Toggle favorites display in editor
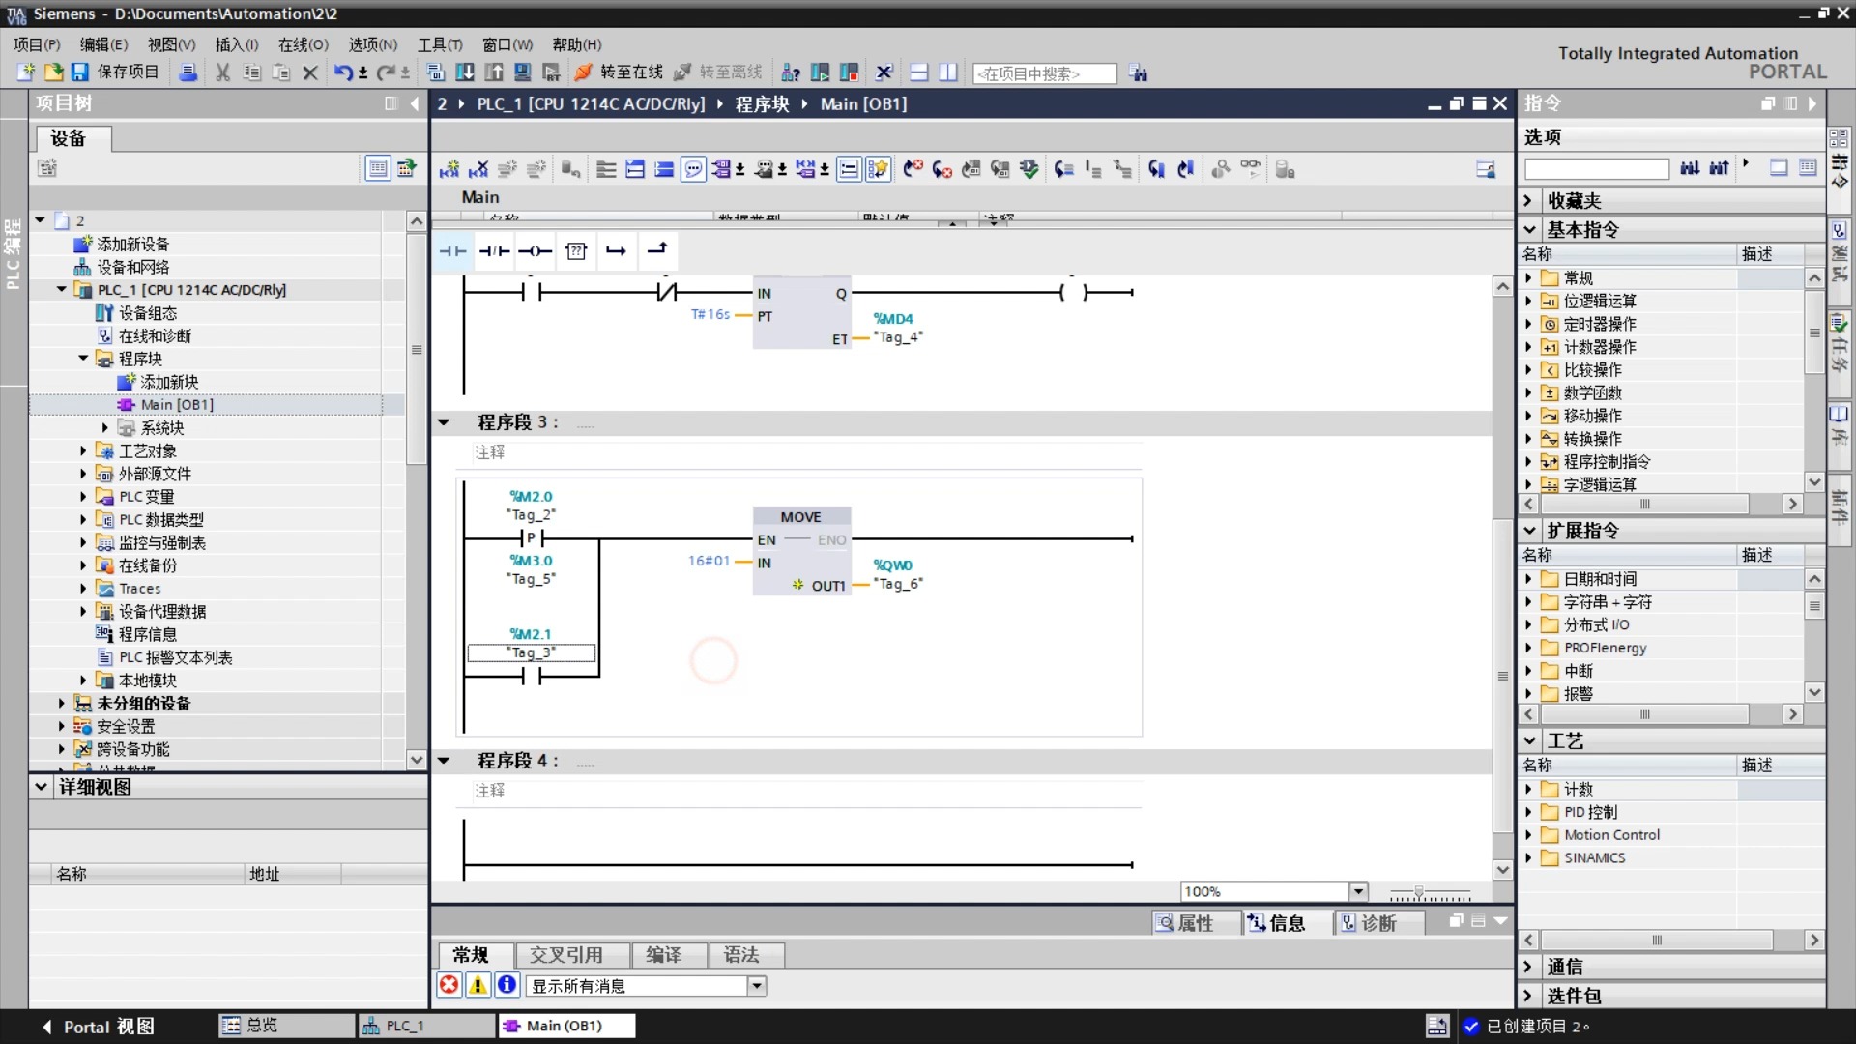 point(877,170)
